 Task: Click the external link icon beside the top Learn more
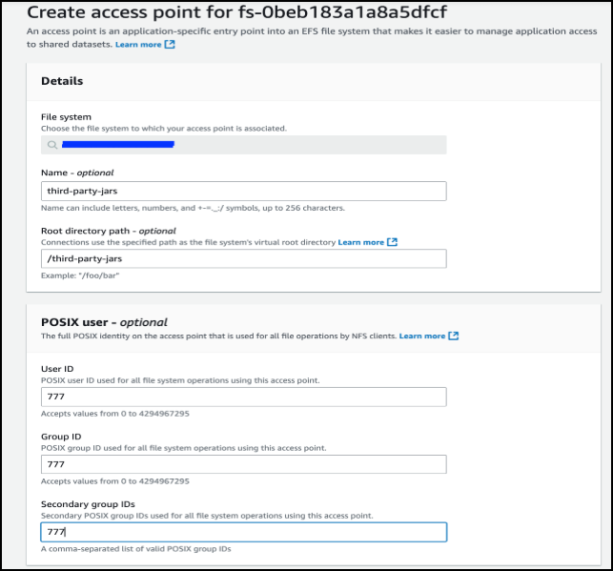click(170, 45)
